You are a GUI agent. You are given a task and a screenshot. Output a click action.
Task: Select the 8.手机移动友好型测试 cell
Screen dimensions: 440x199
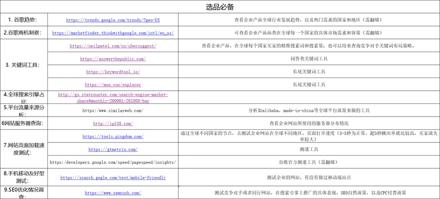click(24, 177)
